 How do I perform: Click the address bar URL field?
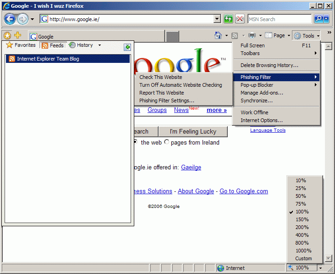pos(131,19)
